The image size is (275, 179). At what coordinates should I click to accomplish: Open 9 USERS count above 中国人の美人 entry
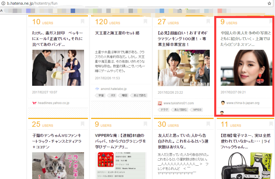pyautogui.click(x=229, y=22)
